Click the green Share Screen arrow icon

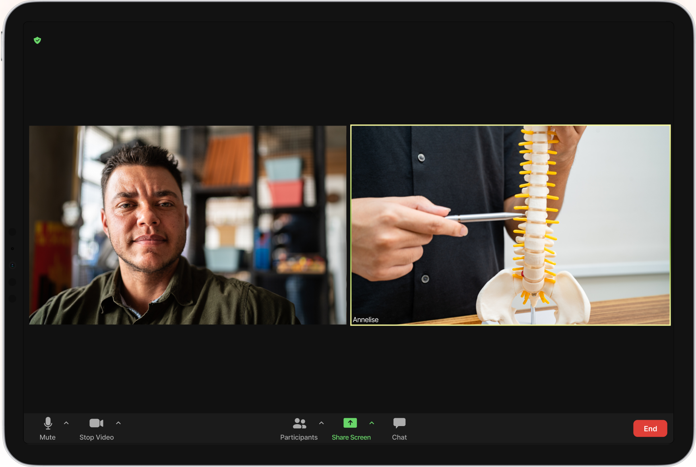pyautogui.click(x=350, y=423)
